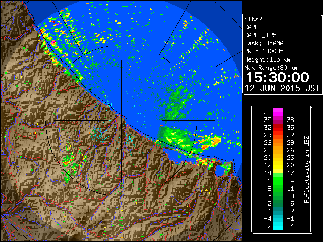Click the '---' legend label

pyautogui.click(x=289, y=112)
